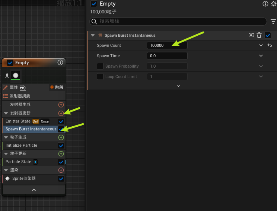Click the 100,000粒子 count text
Screen dimensions: 277x211
coord(104,12)
